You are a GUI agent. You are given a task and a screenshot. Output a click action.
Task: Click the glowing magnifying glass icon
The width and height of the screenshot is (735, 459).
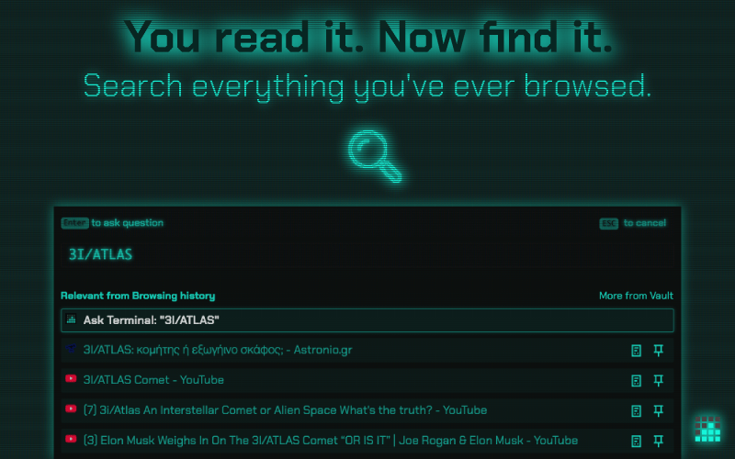[375, 156]
